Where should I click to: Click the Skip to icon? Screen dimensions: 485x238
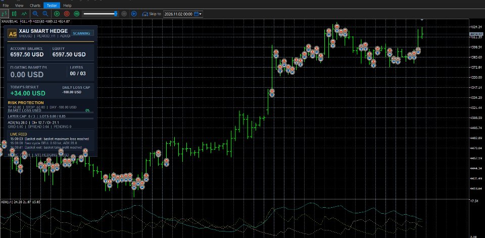tap(145, 14)
